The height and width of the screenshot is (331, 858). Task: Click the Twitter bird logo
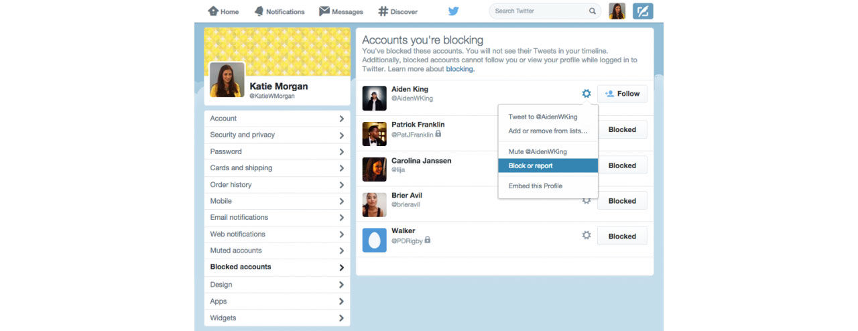pos(454,11)
